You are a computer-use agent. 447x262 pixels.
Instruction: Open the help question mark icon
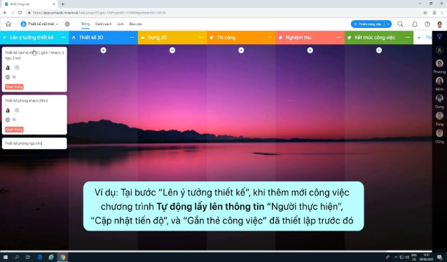[427, 25]
